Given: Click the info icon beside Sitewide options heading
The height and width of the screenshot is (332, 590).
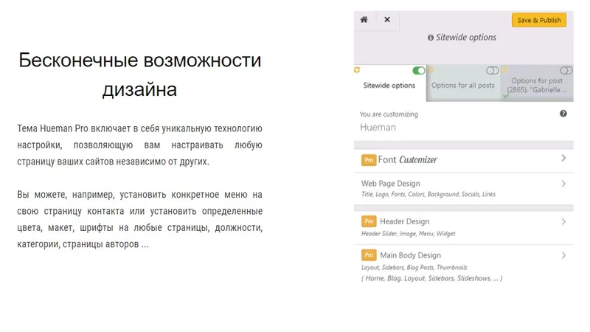Looking at the screenshot, I should point(431,38).
